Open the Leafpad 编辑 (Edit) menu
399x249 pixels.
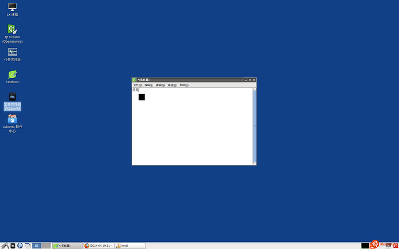149,85
